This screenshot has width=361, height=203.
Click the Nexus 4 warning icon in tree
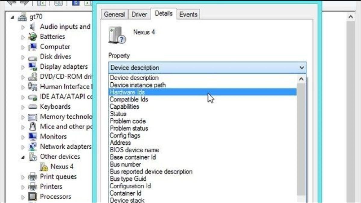point(44,167)
